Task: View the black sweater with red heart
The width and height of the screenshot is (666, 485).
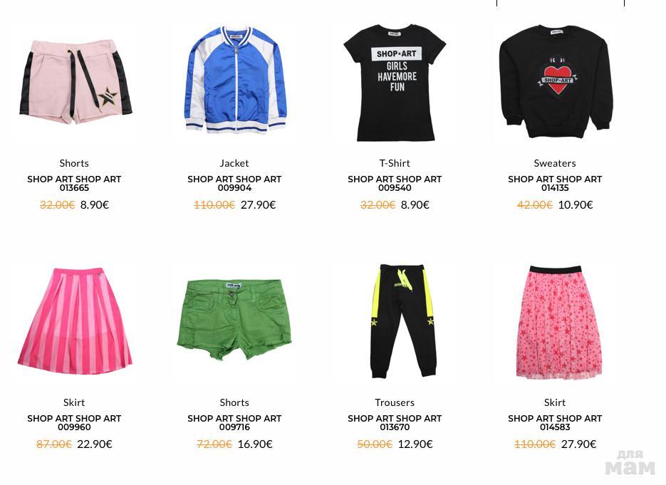Action: point(555,83)
